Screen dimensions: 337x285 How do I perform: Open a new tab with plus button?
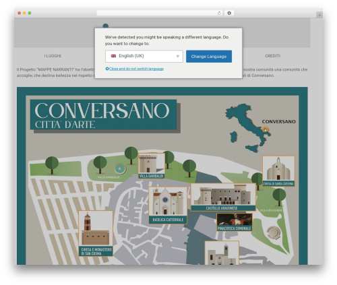pos(319,15)
